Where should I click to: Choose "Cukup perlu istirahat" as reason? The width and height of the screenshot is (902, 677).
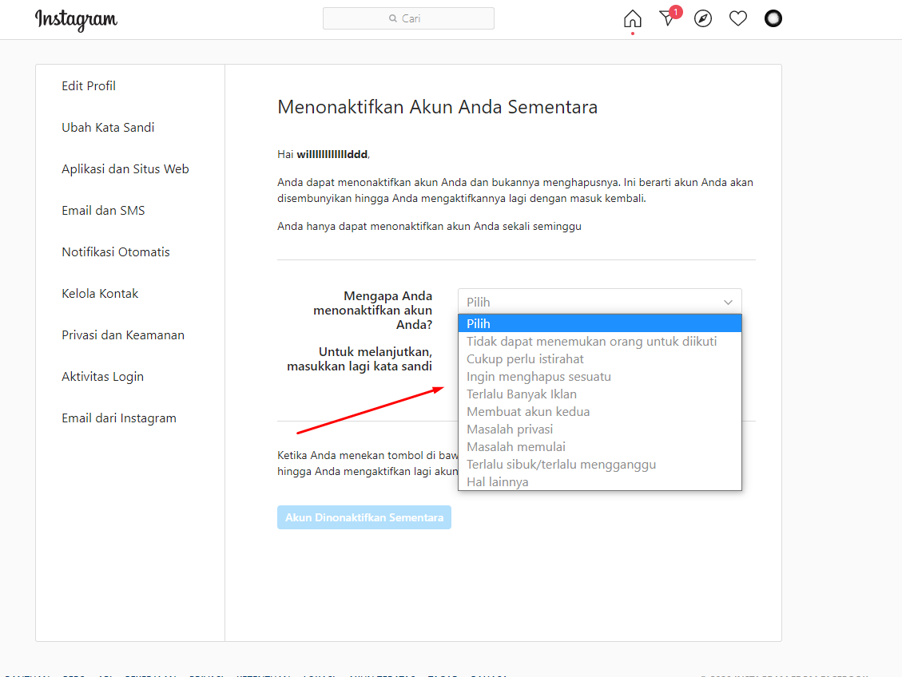526,358
